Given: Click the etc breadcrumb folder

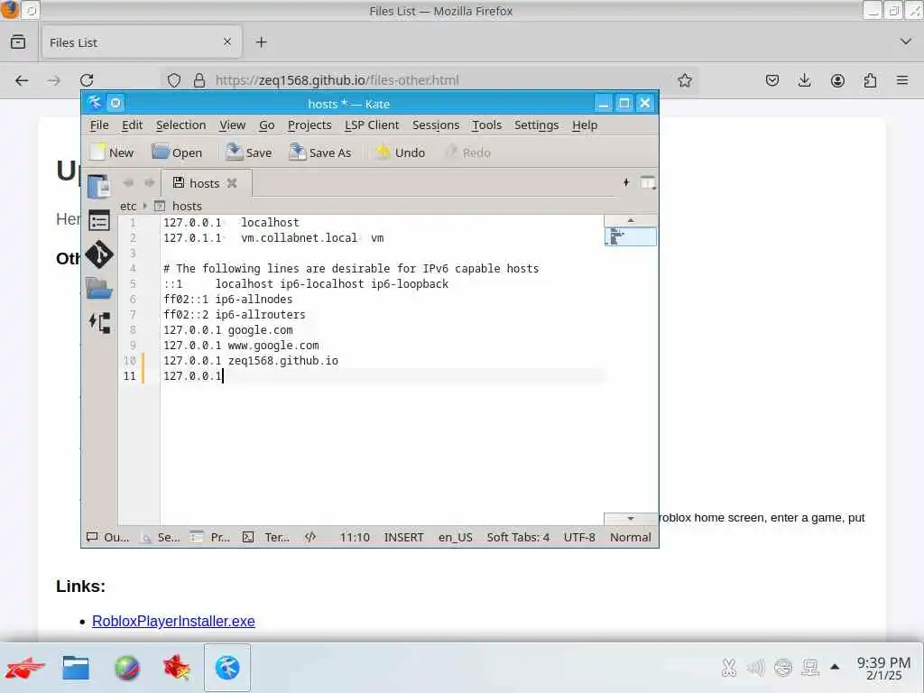Looking at the screenshot, I should click(128, 207).
